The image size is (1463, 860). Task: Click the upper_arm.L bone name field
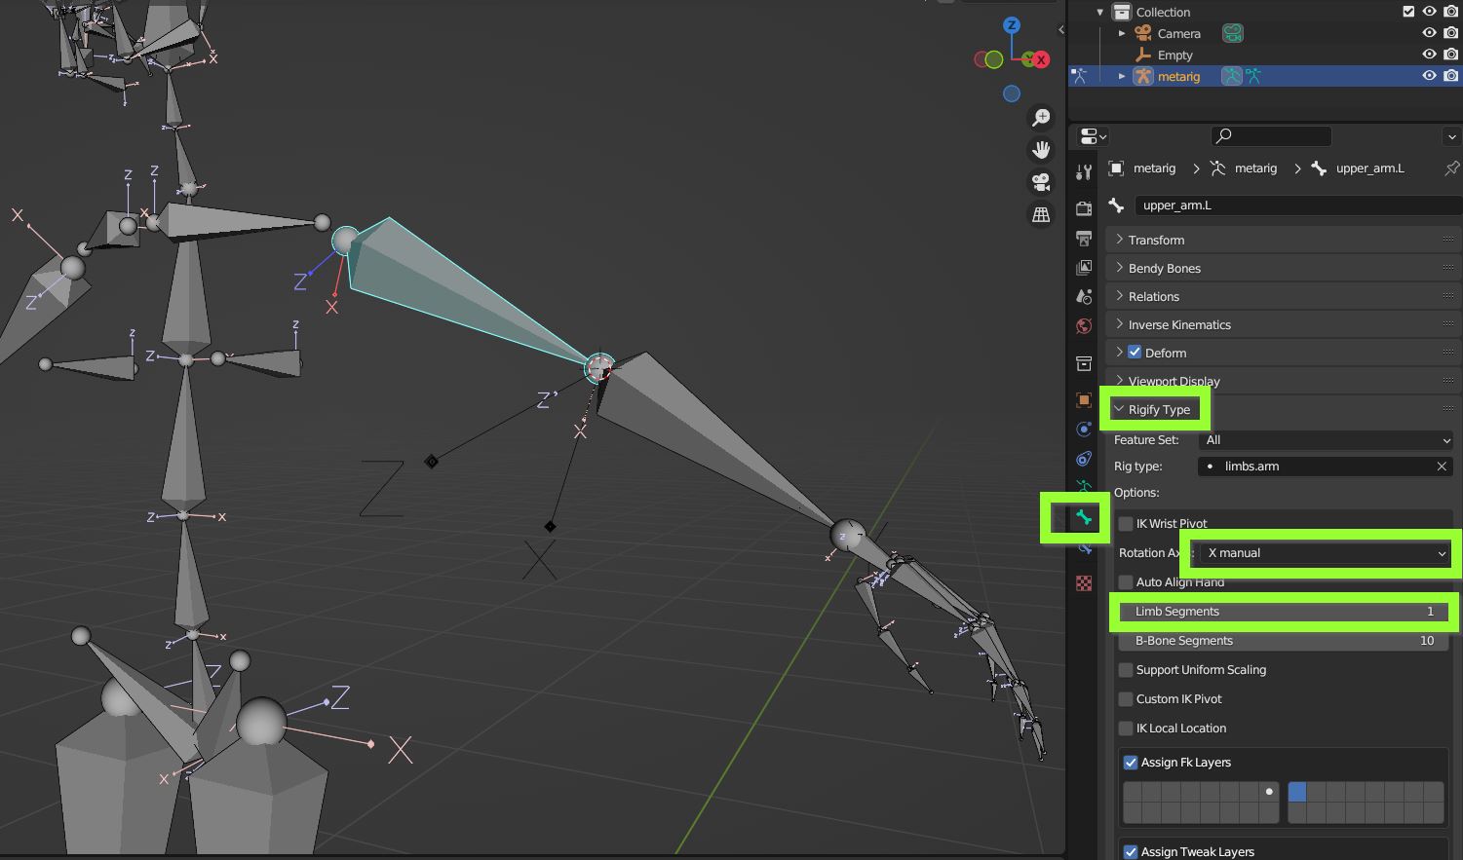click(1297, 206)
